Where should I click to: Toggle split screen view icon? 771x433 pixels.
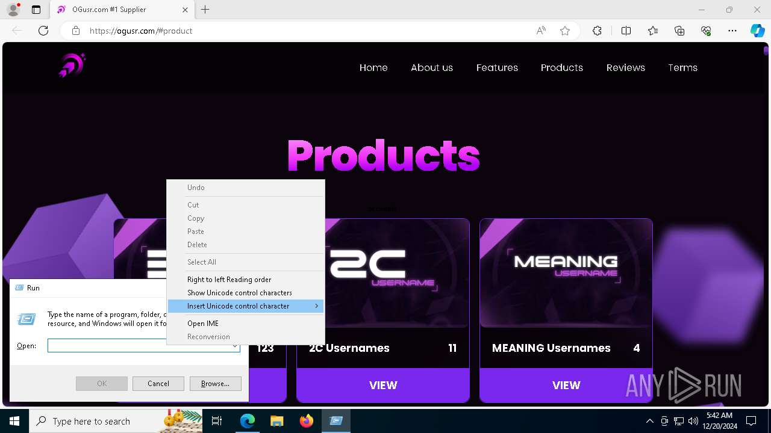pos(626,31)
